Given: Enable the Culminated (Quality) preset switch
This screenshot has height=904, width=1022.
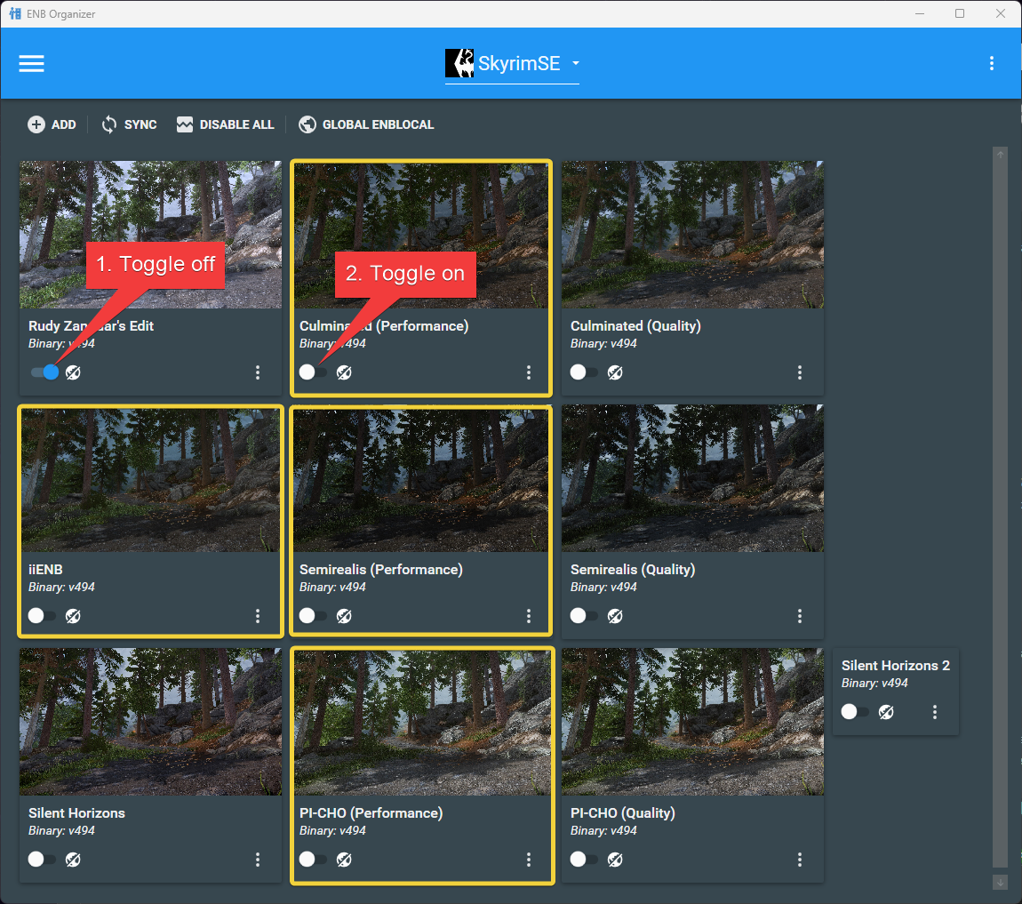Looking at the screenshot, I should (585, 372).
